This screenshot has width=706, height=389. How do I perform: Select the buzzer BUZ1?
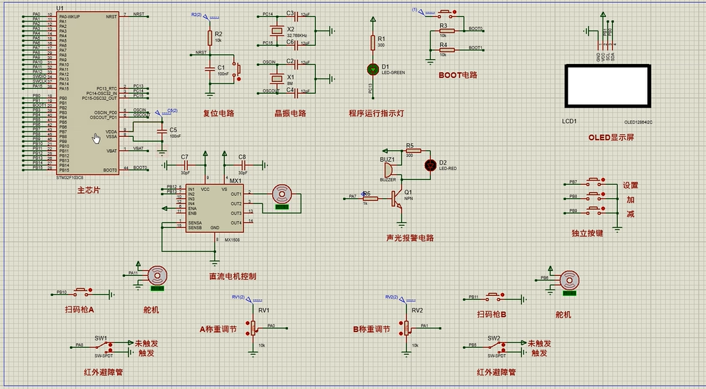coord(387,170)
